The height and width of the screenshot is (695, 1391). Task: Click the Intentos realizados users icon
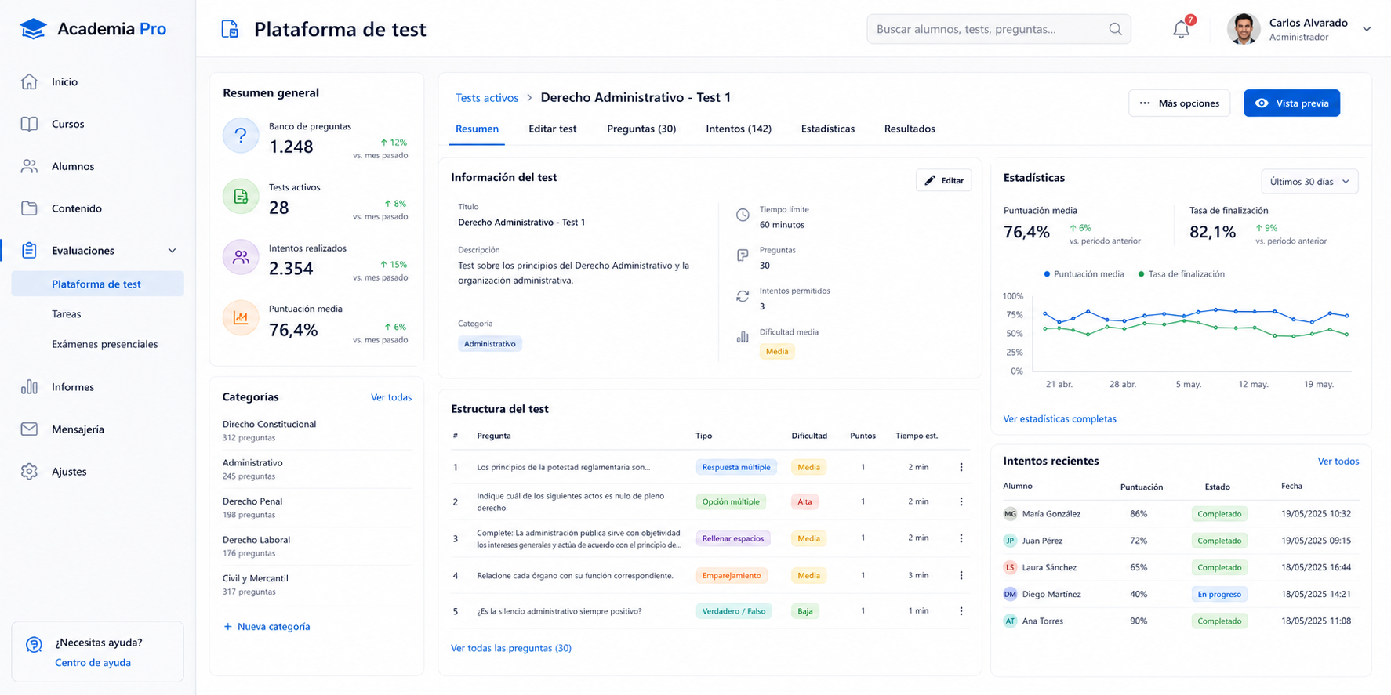pyautogui.click(x=241, y=257)
